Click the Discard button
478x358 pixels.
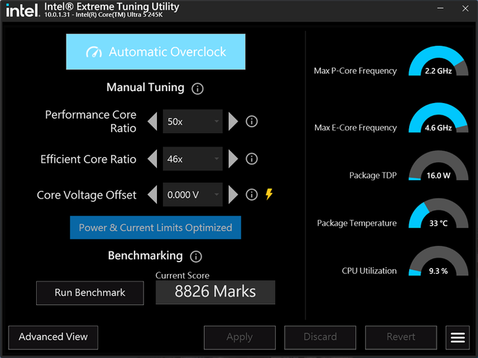point(320,337)
